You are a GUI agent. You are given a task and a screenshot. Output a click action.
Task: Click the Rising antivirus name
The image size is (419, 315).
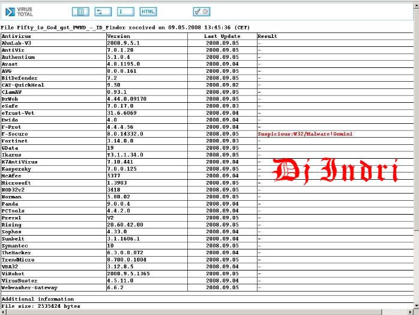click(x=11, y=225)
